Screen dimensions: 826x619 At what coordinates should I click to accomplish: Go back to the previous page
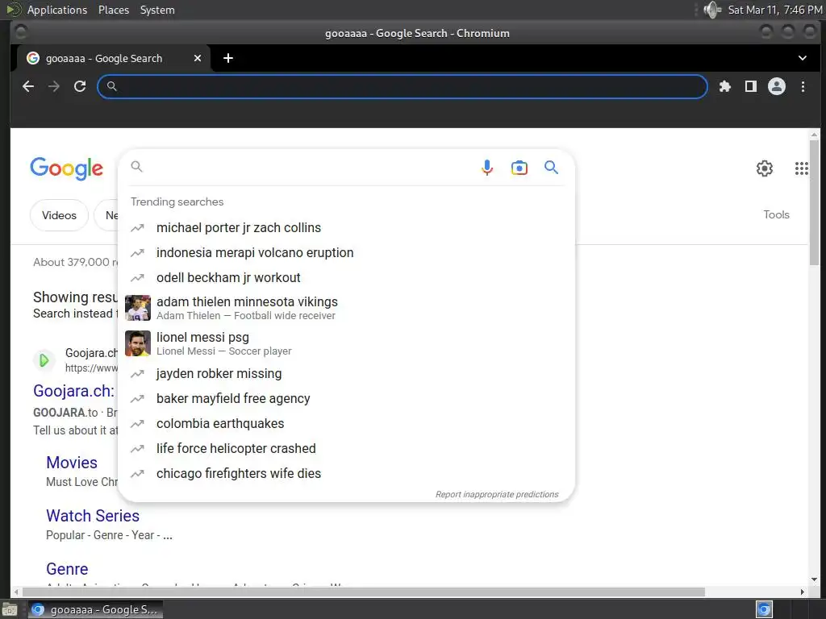pyautogui.click(x=28, y=86)
